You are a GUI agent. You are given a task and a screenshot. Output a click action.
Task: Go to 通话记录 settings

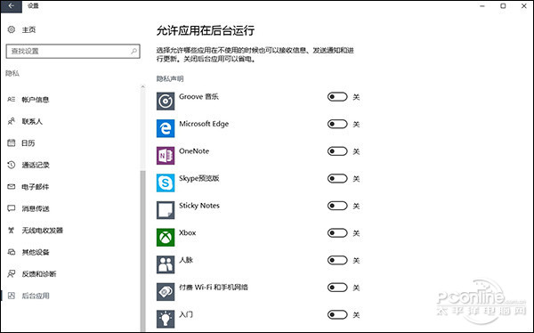click(36, 165)
